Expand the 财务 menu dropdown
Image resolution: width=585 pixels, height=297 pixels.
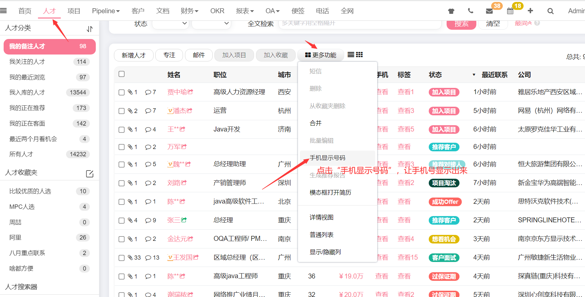click(190, 11)
